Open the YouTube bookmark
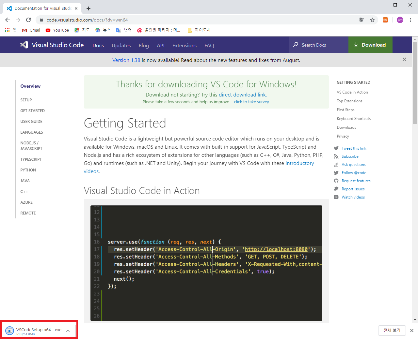 tap(57, 30)
